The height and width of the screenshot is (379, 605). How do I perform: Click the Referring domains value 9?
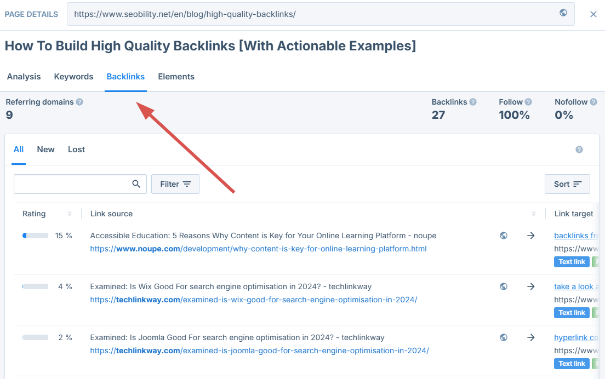point(9,115)
